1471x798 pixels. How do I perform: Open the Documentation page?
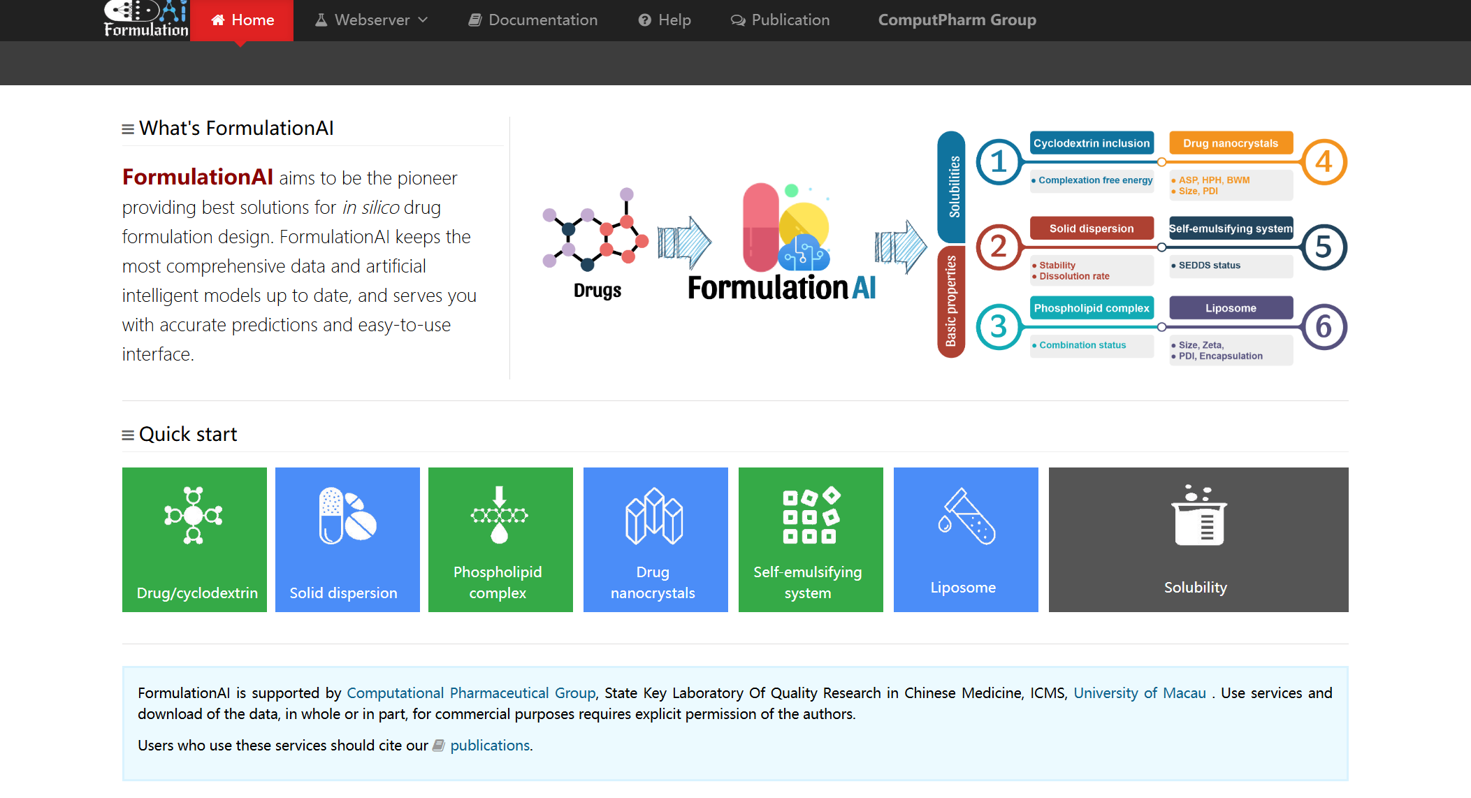click(532, 20)
